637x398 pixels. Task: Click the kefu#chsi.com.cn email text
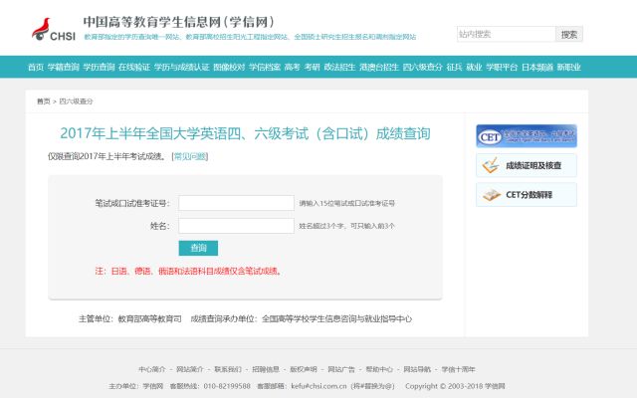(318, 386)
